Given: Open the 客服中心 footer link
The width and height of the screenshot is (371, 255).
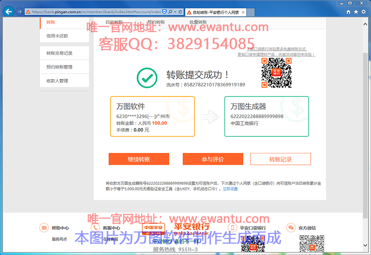Looking at the screenshot, I should click(111, 228).
